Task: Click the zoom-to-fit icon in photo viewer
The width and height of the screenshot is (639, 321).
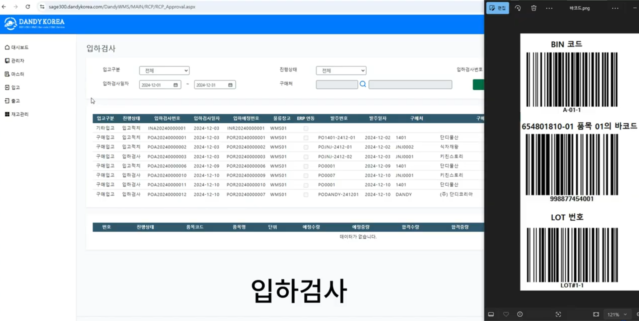Action: pyautogui.click(x=596, y=314)
